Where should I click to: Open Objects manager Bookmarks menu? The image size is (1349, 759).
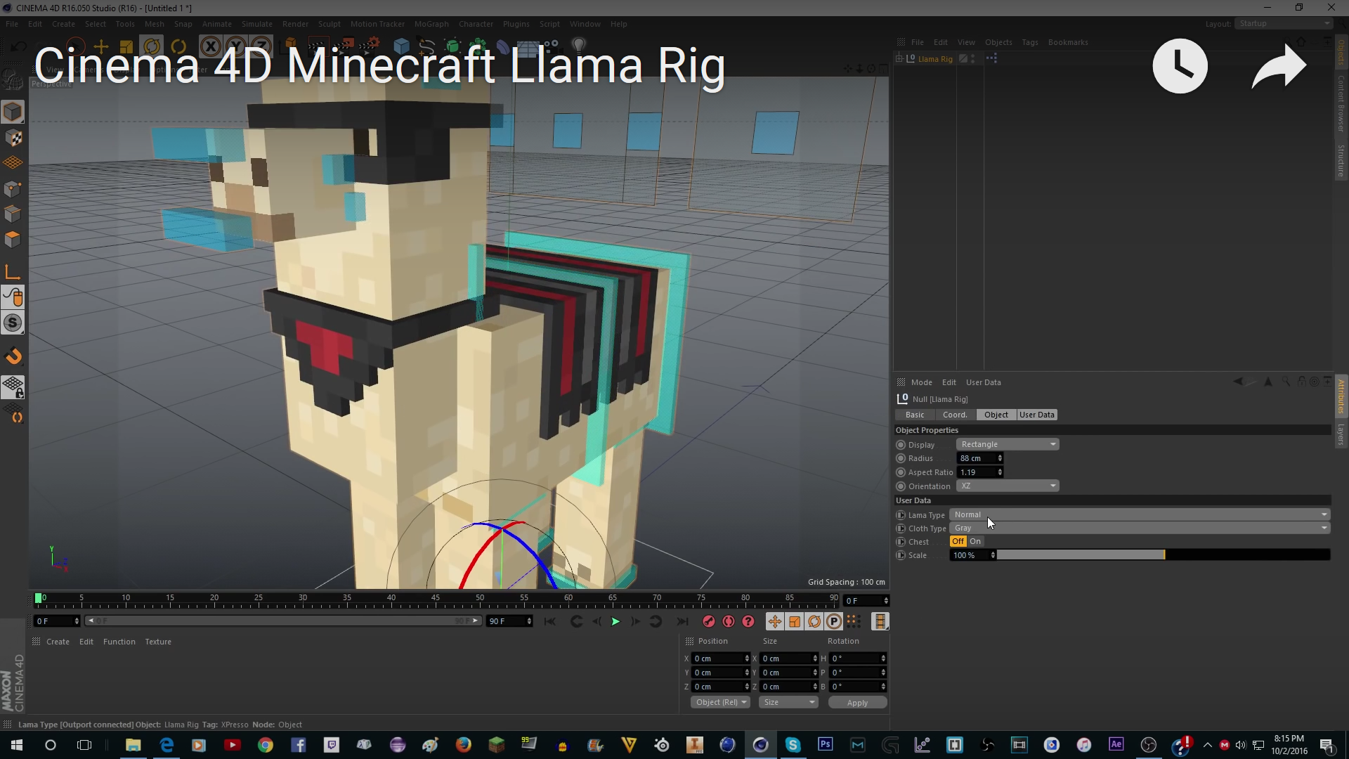pos(1068,42)
